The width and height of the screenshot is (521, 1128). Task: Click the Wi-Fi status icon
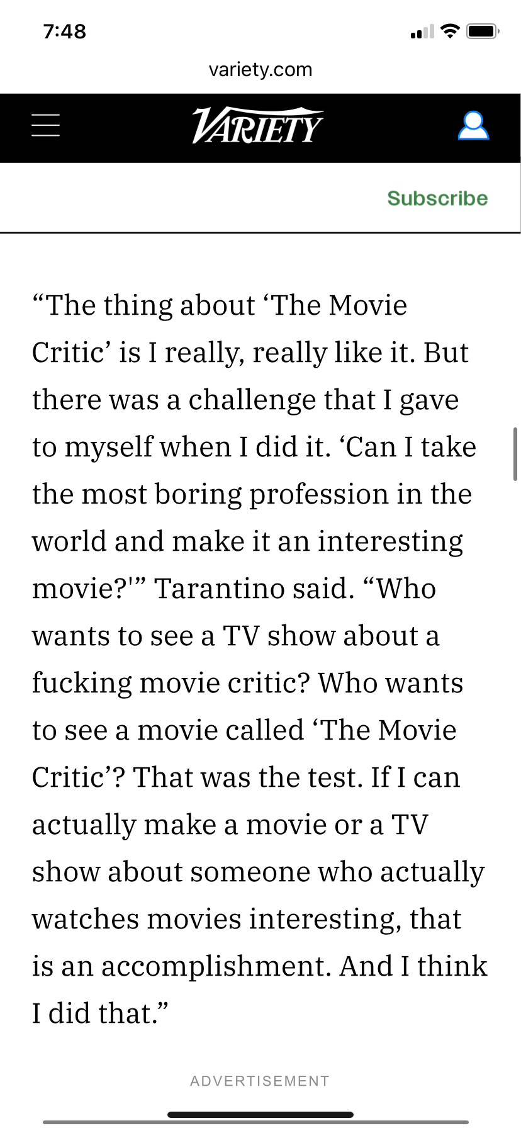[450, 31]
